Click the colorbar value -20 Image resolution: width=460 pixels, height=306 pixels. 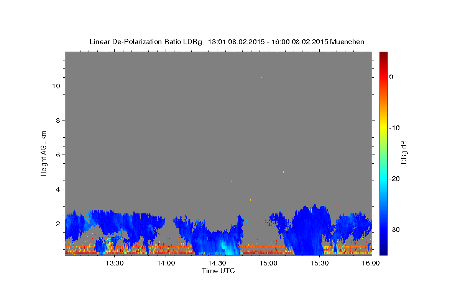395,179
